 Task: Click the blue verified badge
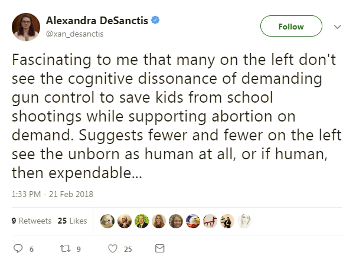155,20
